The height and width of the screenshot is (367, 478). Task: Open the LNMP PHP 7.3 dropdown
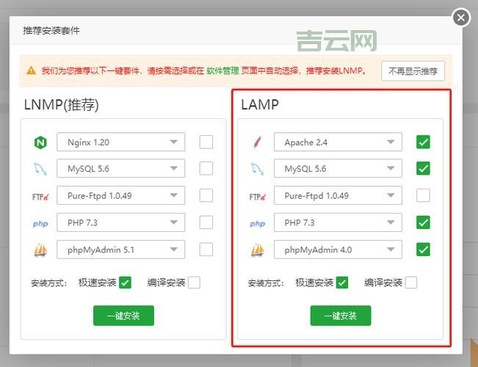pos(120,222)
